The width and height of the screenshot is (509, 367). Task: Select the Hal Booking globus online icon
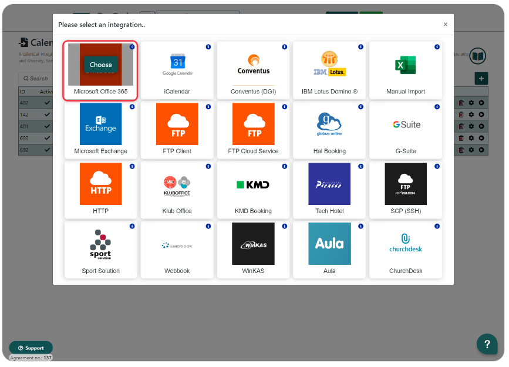click(329, 124)
